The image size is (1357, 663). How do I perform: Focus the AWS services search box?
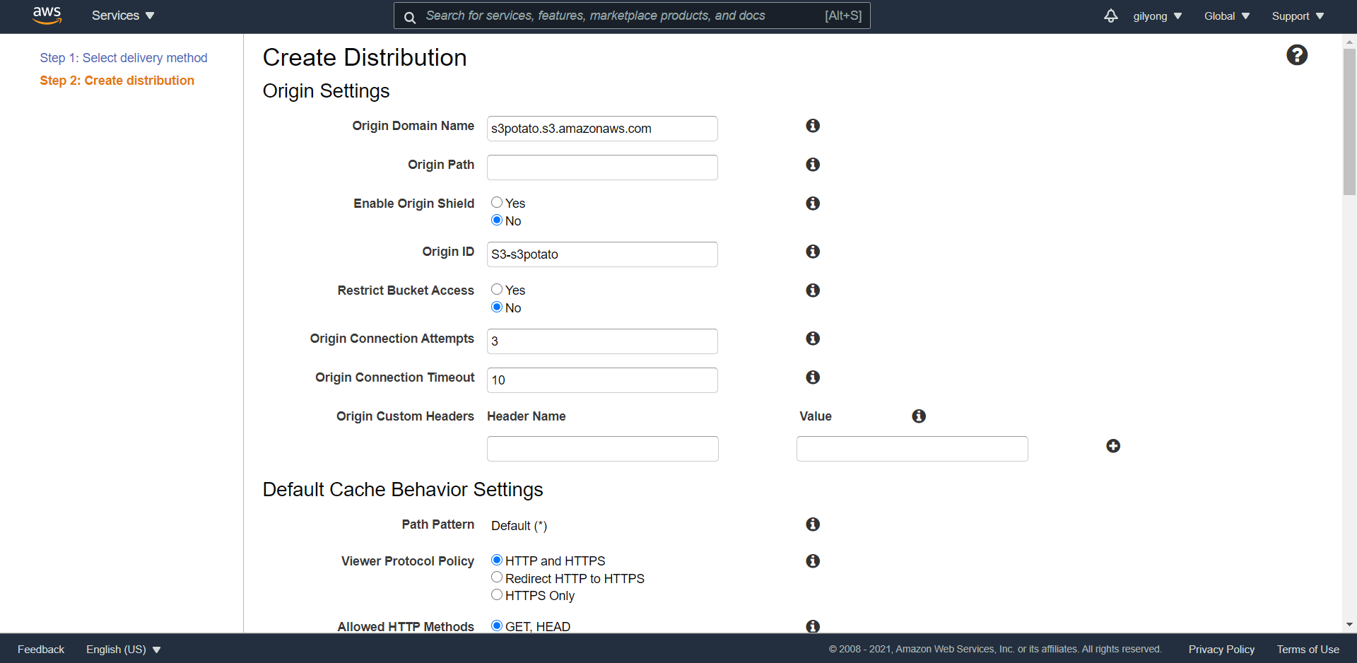[x=632, y=16]
